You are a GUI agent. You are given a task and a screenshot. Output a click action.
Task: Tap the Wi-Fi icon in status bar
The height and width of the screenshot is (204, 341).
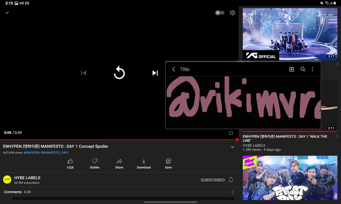(x=327, y=3)
